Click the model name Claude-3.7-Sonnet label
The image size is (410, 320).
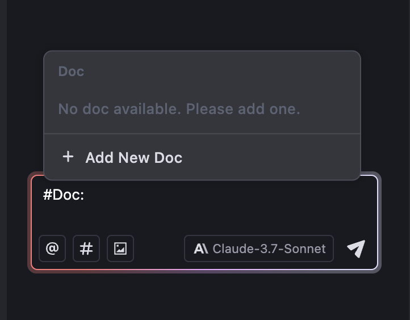point(269,249)
